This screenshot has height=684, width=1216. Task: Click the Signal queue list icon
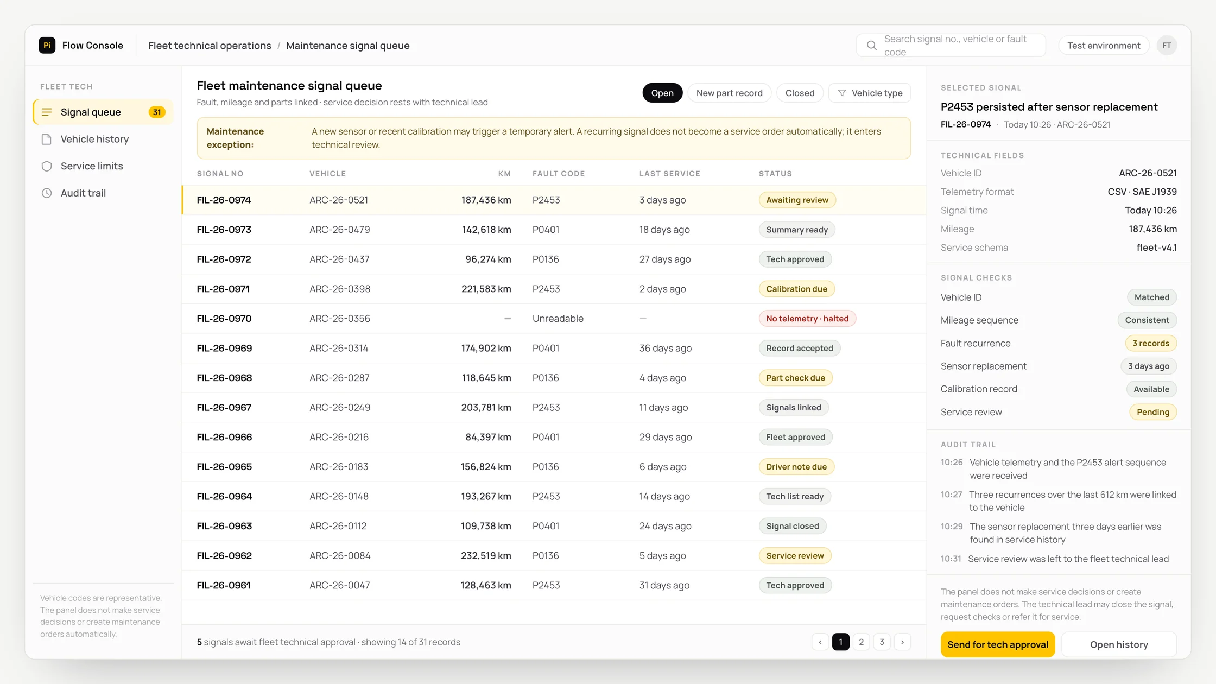pyautogui.click(x=47, y=112)
